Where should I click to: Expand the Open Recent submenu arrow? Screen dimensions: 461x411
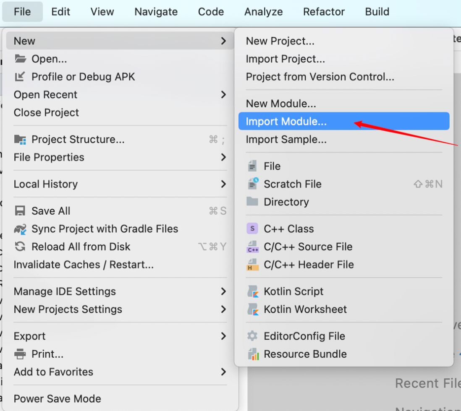pyautogui.click(x=223, y=95)
